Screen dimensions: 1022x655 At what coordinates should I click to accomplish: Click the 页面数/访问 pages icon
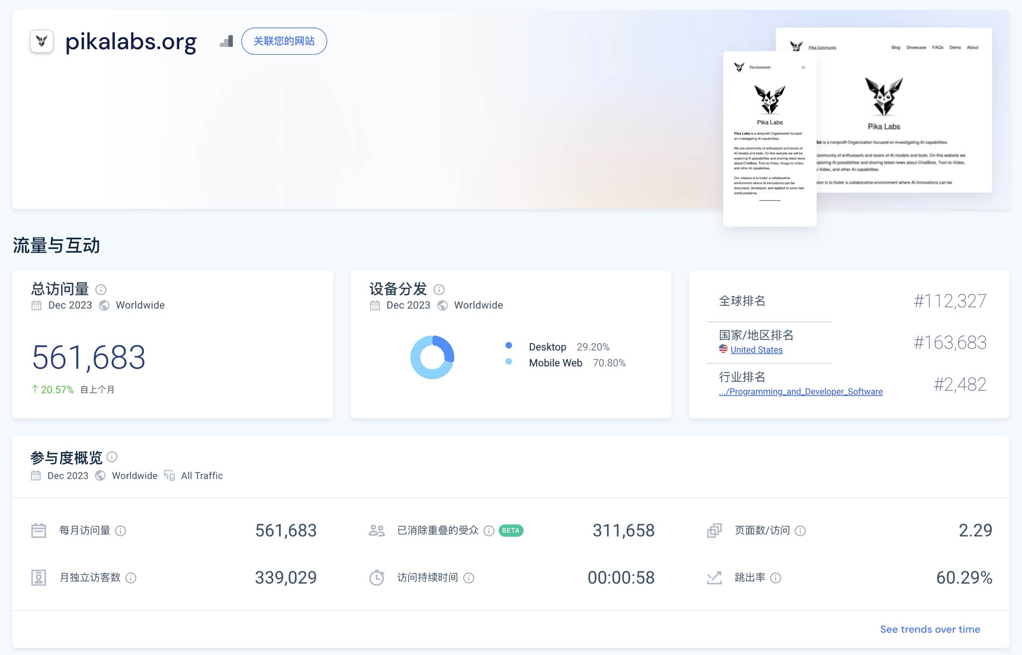[714, 530]
